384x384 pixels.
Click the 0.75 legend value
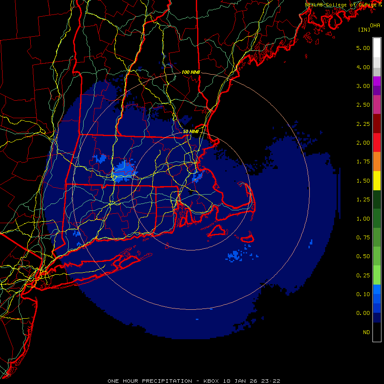pos(363,238)
